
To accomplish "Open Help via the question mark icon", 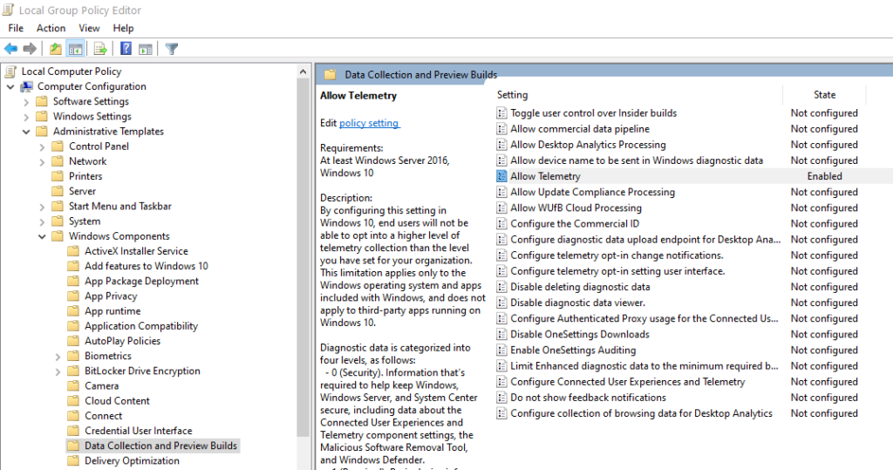I will tap(126, 49).
